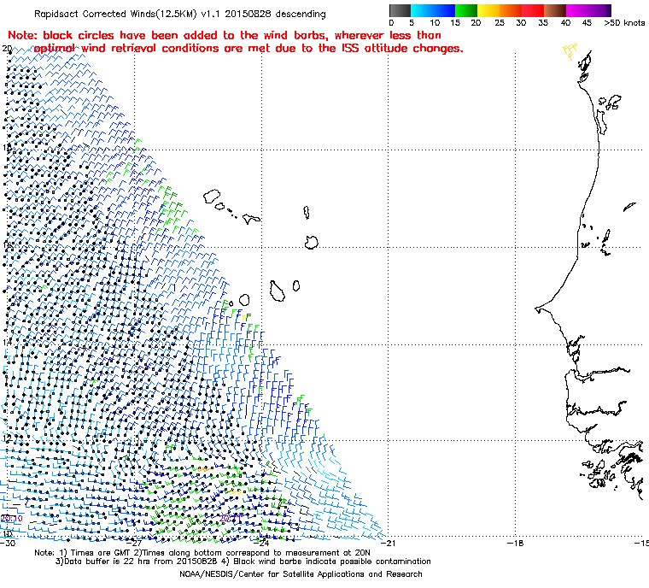This screenshot has width=649, height=588.
Task: Click the 'Times are GMT' footnote line
Action: (202, 553)
